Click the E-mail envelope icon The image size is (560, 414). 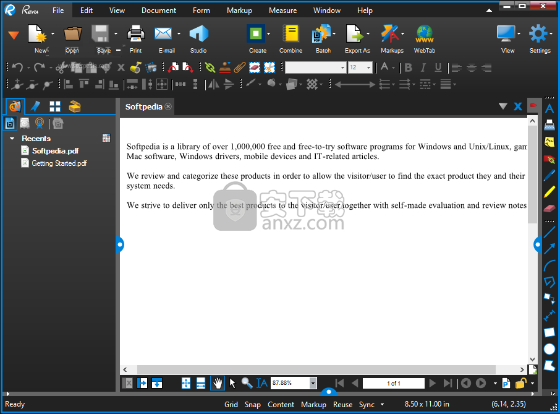[163, 34]
